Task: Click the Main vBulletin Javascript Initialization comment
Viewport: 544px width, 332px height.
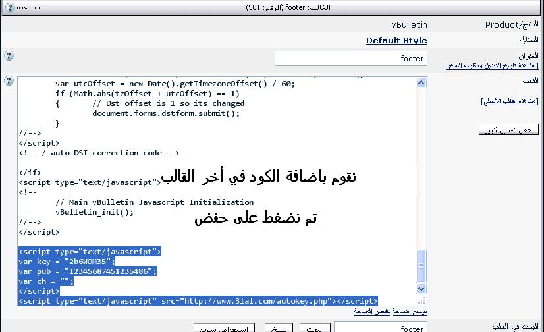Action: tap(154, 202)
